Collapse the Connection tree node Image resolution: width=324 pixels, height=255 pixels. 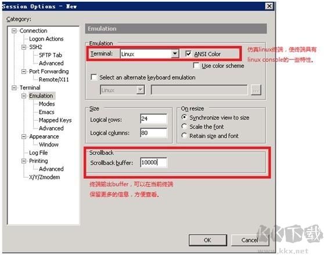[14, 31]
